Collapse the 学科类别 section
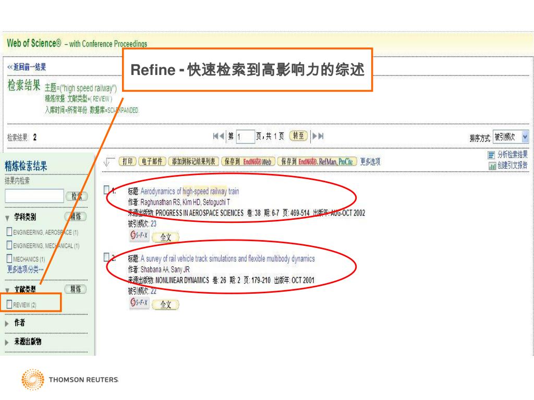Screen dimensions: 534x400 7,218
